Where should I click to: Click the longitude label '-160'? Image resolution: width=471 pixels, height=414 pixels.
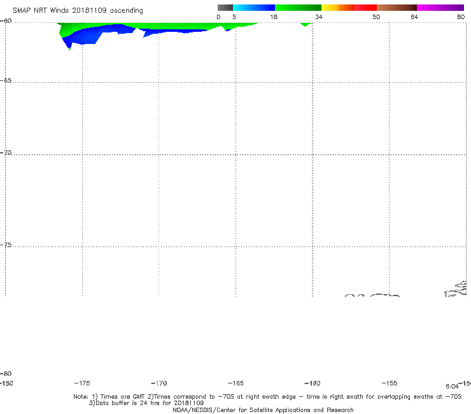(313, 383)
